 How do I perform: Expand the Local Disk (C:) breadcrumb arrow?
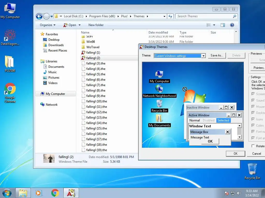click(x=86, y=16)
